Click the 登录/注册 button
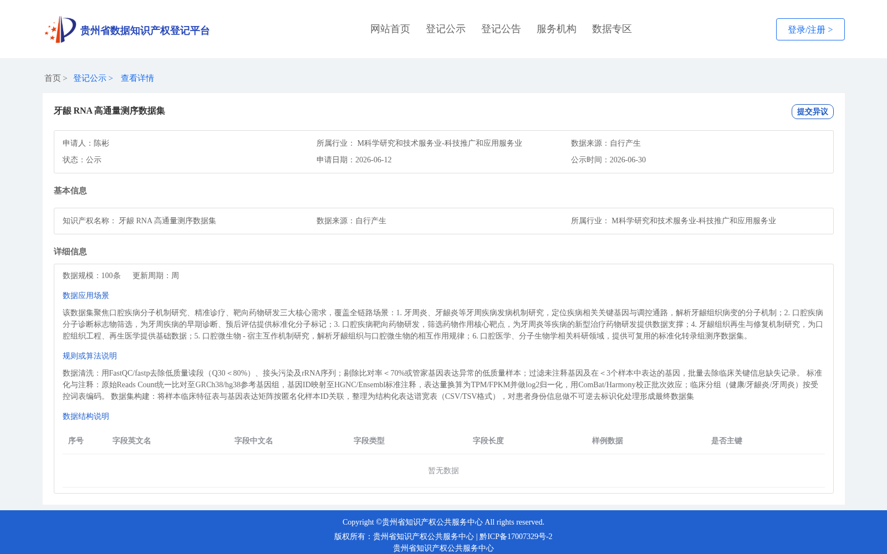The image size is (887, 554). point(810,29)
